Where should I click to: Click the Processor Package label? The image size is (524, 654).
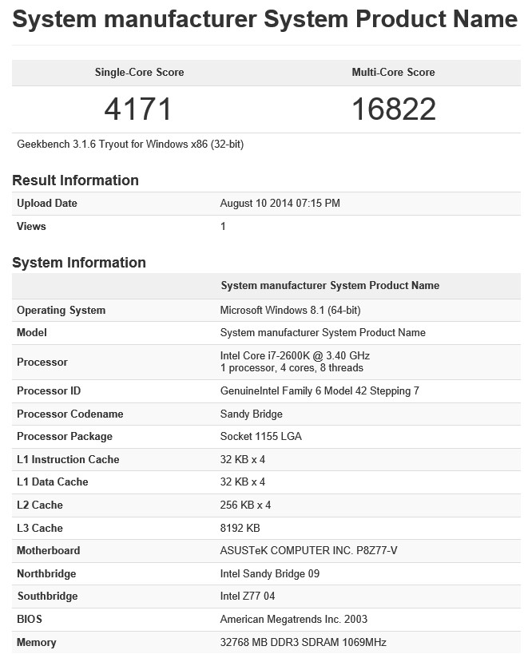pyautogui.click(x=65, y=436)
